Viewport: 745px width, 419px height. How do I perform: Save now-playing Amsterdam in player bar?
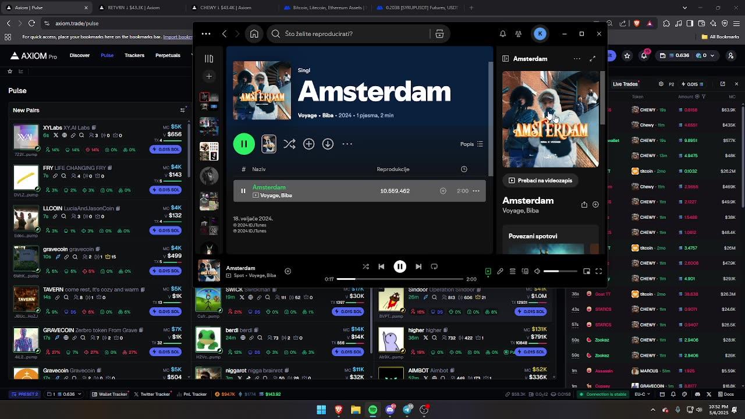288,271
